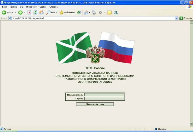Open dropdown arrow next to full-screen icon
Viewport: 193px width, 132px height.
pos(105,12)
